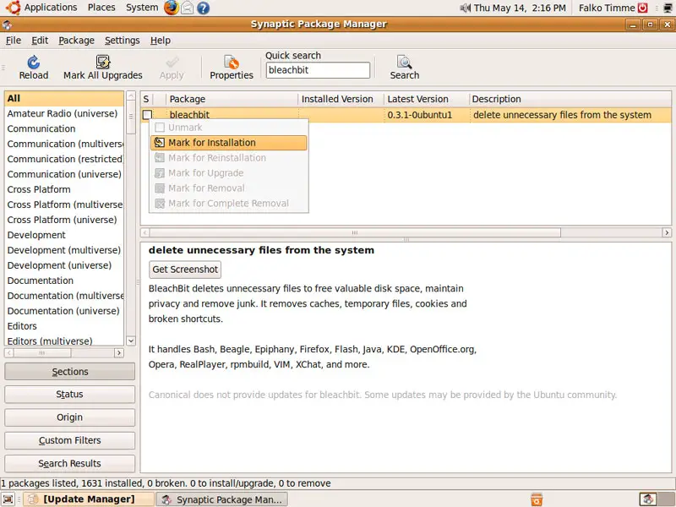
Task: Click the network monitor icon in top panel
Action: pyautogui.click(x=668, y=8)
